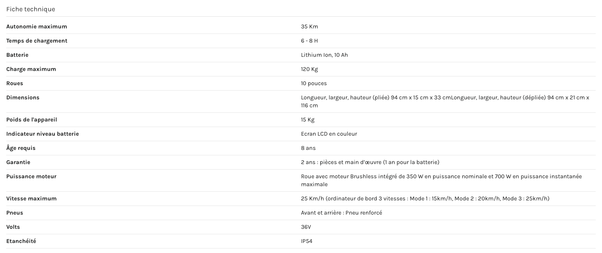Click the 'Âge requis' label
Image resolution: width=602 pixels, height=253 pixels.
coord(21,148)
